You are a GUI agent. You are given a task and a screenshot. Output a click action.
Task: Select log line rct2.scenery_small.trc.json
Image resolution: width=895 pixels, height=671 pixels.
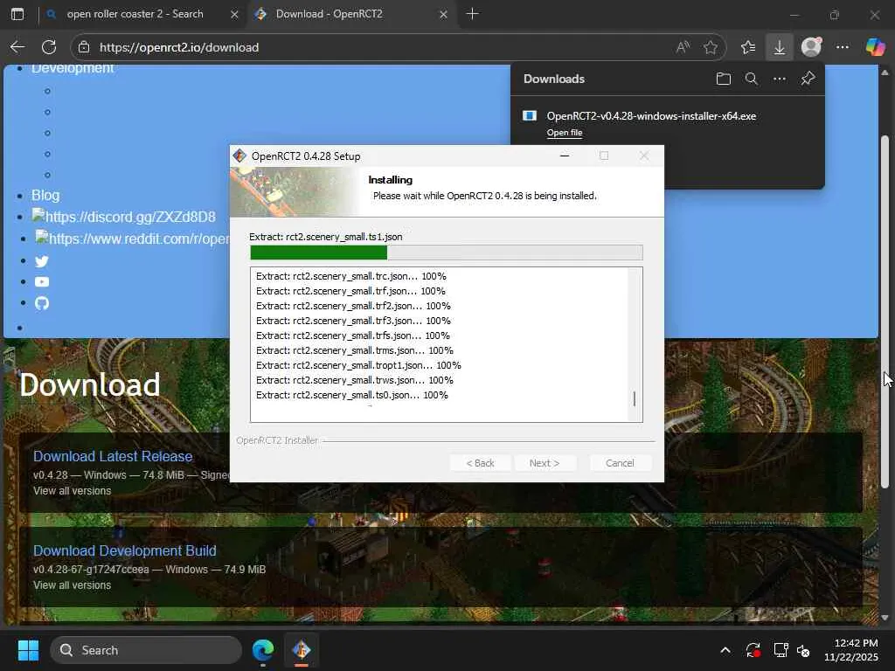(351, 276)
